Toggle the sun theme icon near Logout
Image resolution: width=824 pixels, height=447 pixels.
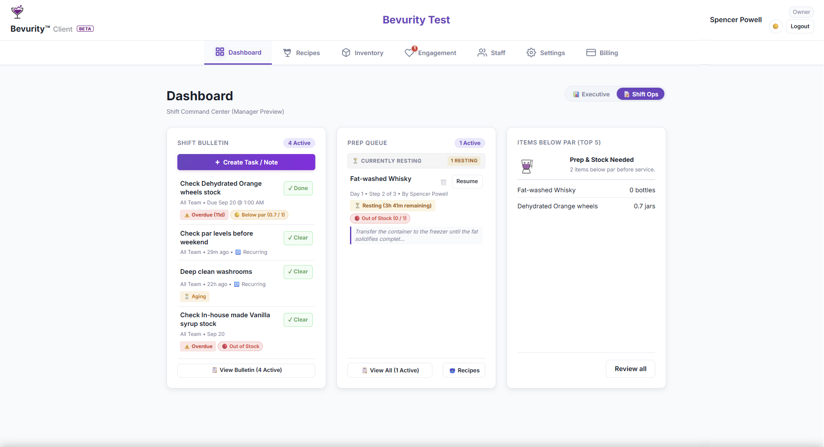775,26
